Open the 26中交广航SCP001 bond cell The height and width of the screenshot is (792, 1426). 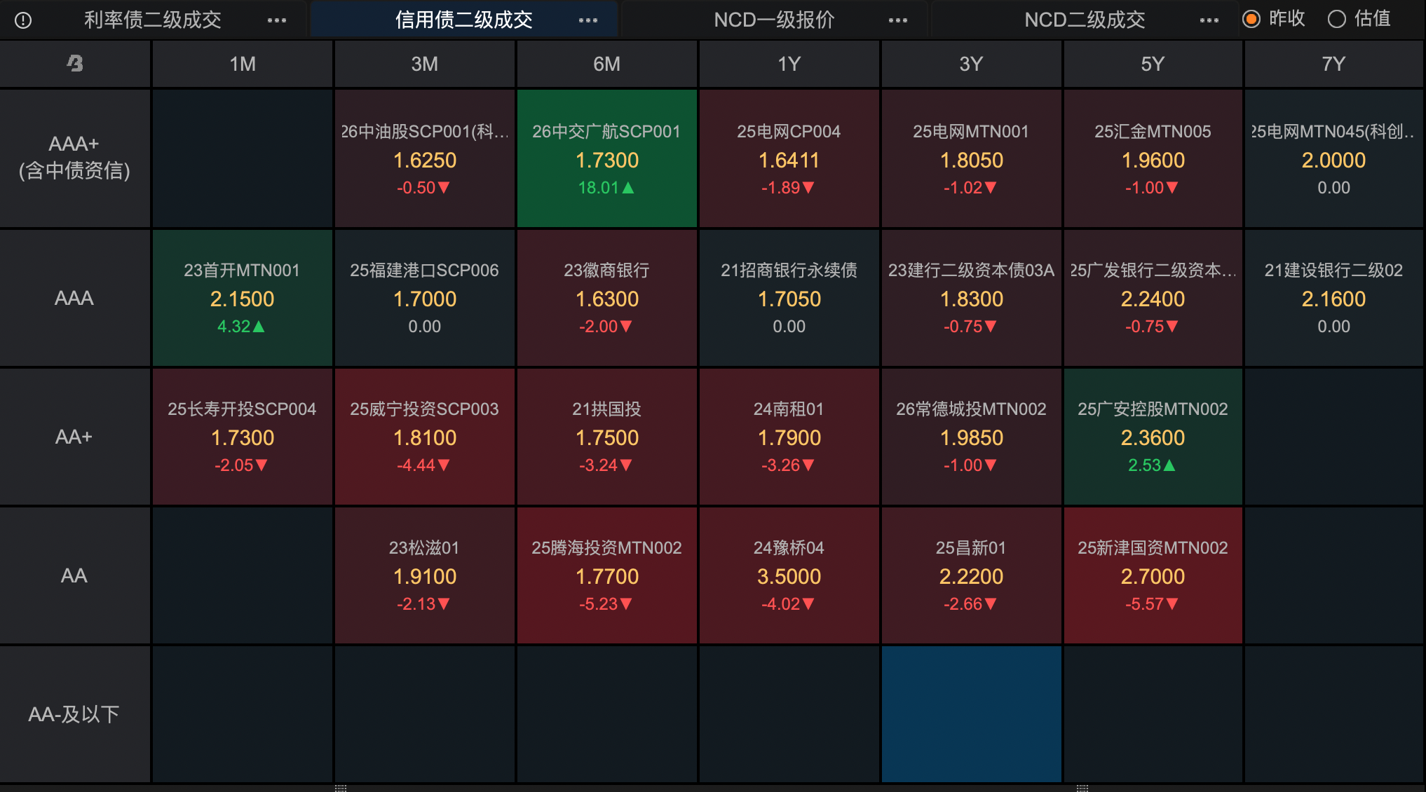click(x=606, y=158)
